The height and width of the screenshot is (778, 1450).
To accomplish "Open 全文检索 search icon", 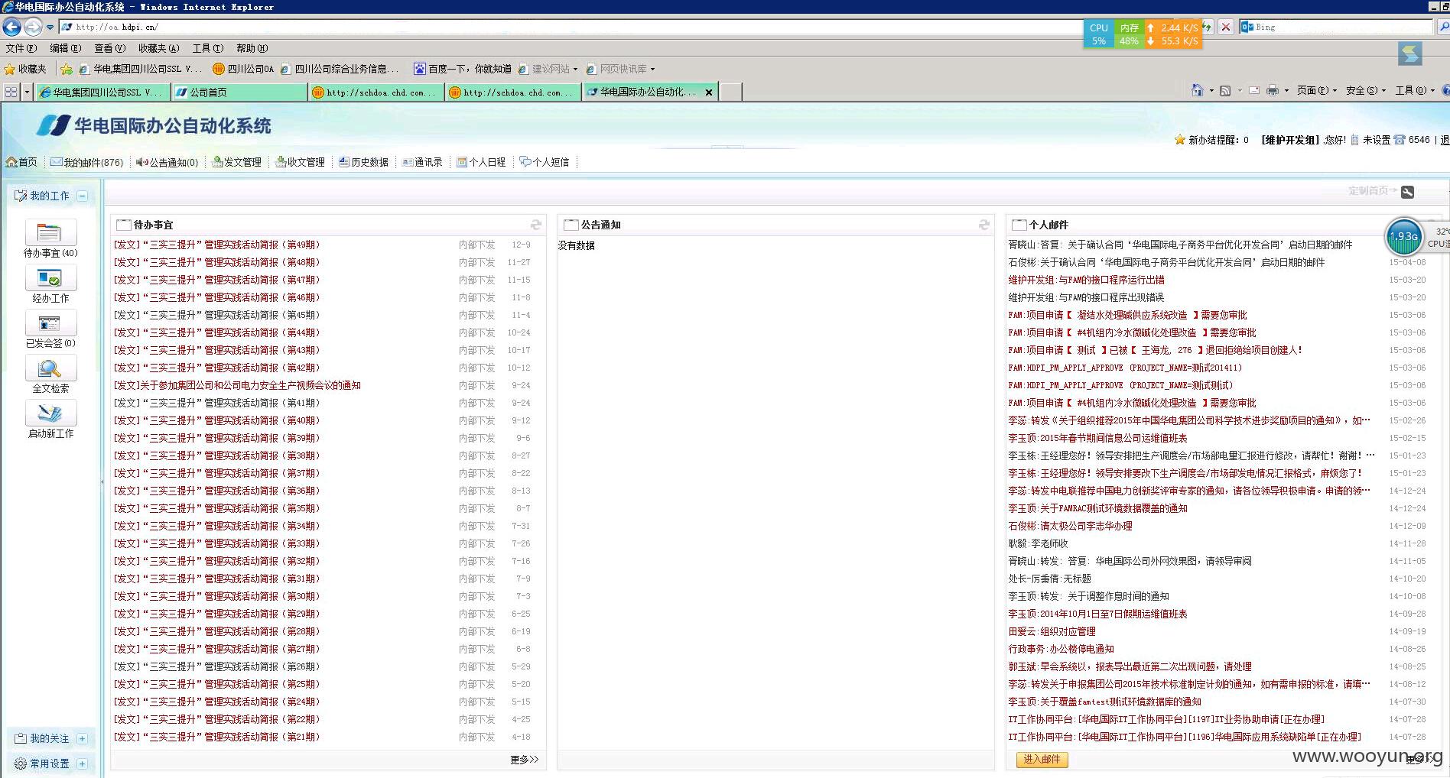I will pyautogui.click(x=51, y=368).
